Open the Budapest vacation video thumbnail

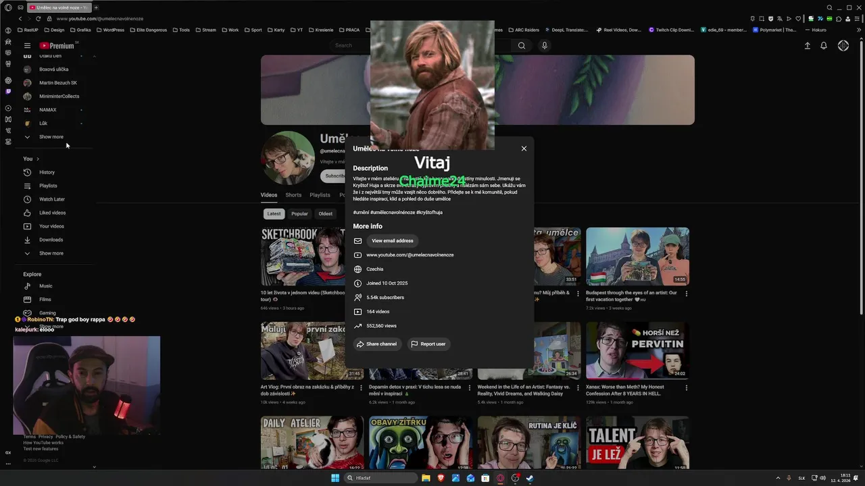coord(637,256)
